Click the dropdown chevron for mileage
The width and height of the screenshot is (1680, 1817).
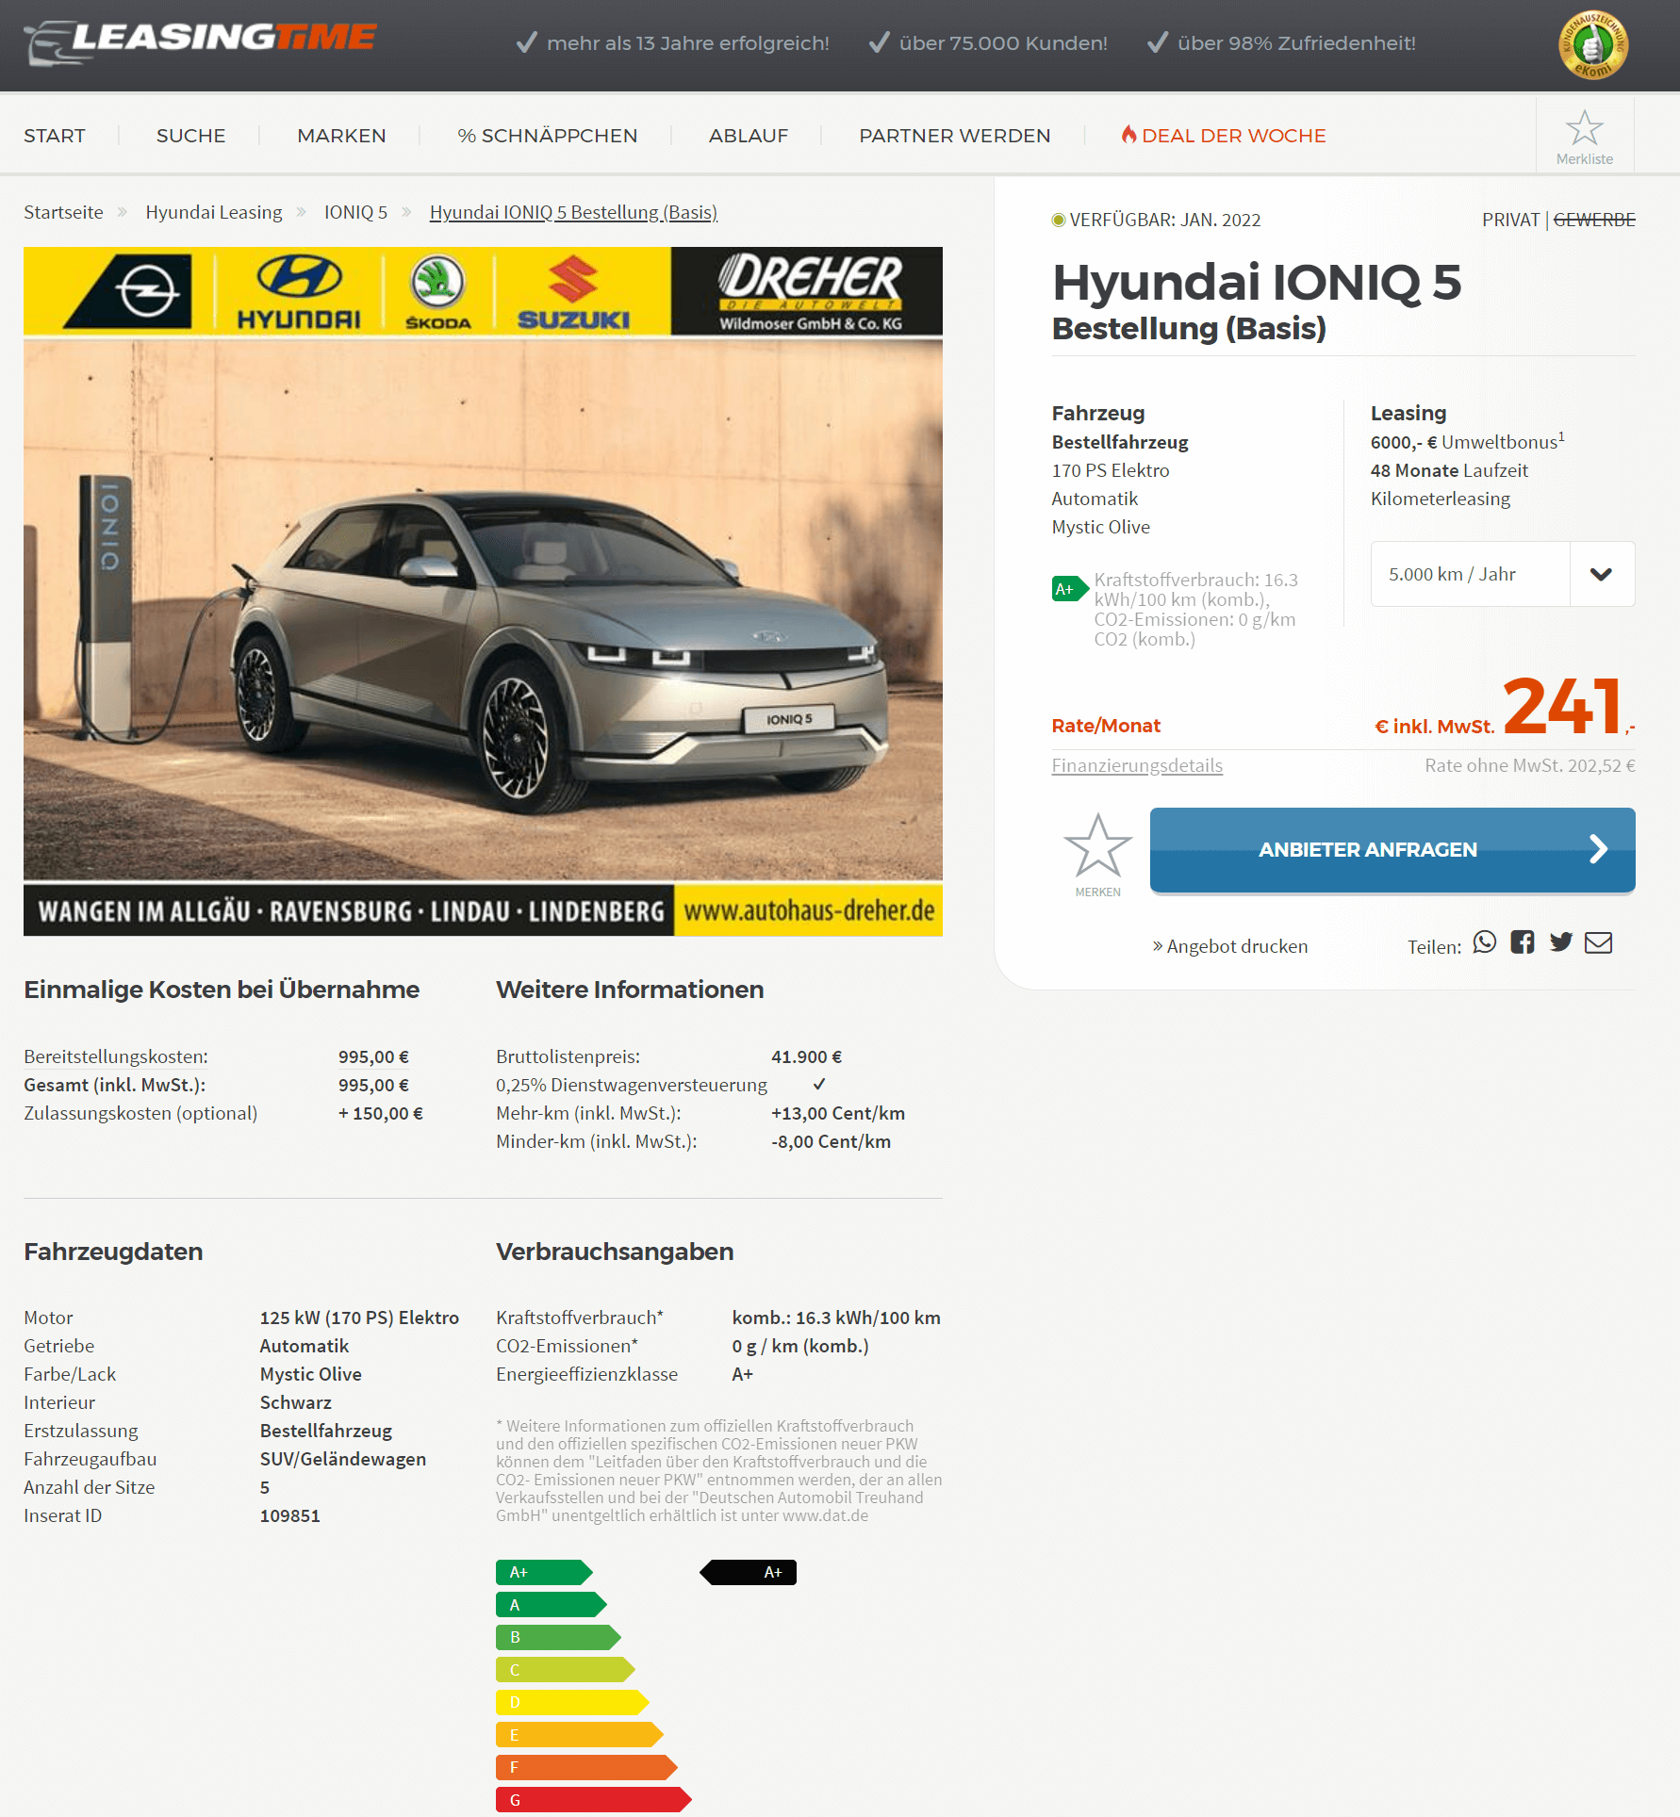point(1601,574)
